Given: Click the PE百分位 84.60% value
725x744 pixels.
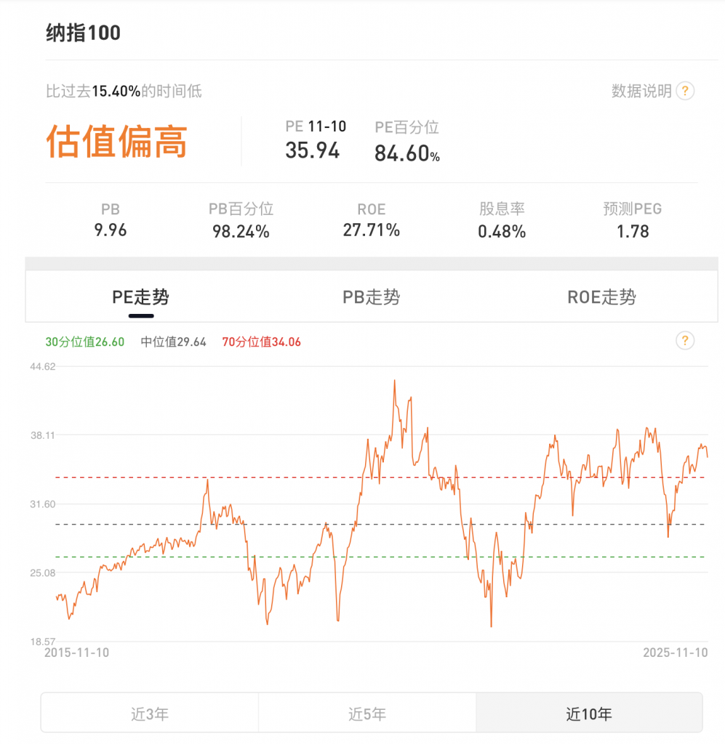Looking at the screenshot, I should (406, 153).
